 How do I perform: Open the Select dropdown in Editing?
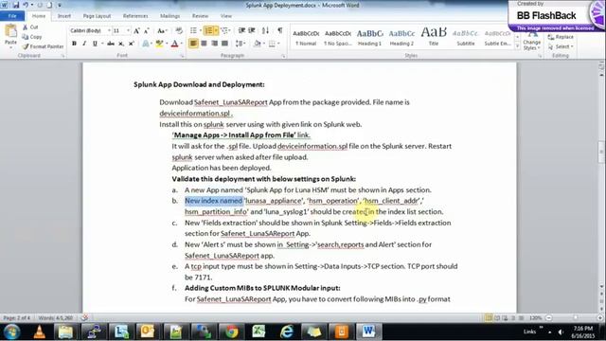pos(561,46)
